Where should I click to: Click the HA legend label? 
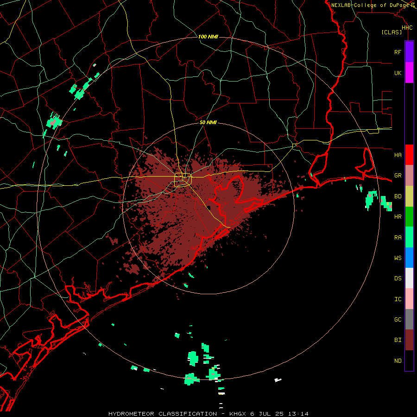coord(398,155)
